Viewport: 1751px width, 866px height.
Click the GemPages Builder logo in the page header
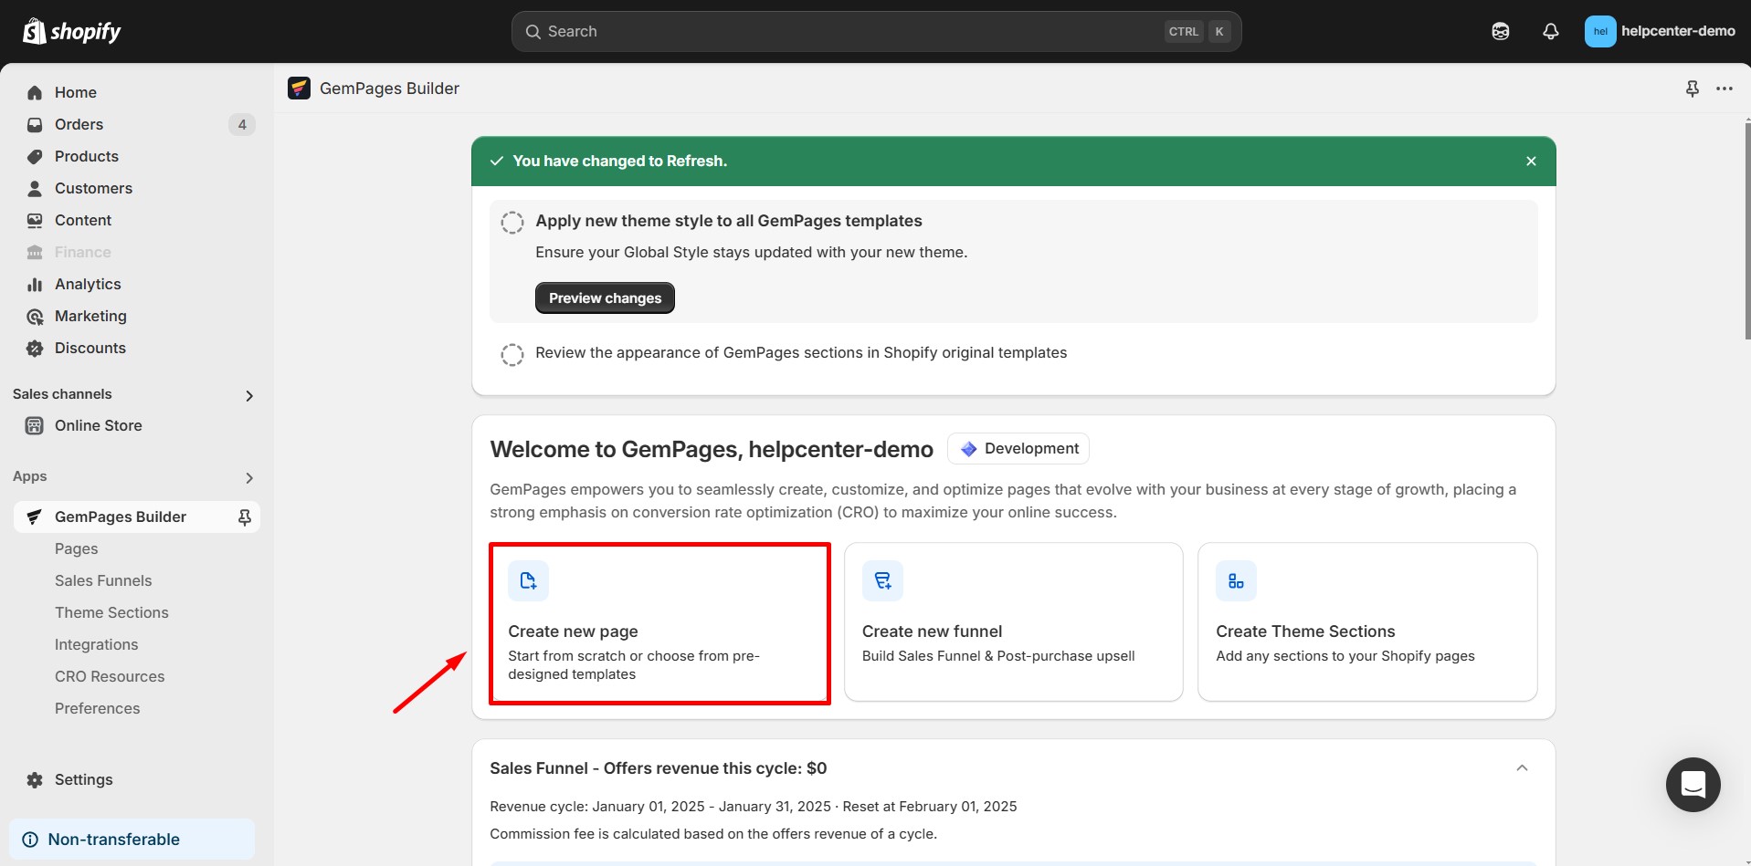click(x=299, y=88)
